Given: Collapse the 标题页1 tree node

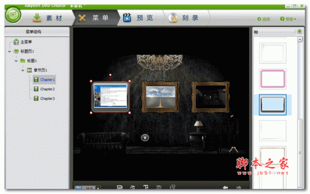Looking at the screenshot, I should [x=9, y=51].
